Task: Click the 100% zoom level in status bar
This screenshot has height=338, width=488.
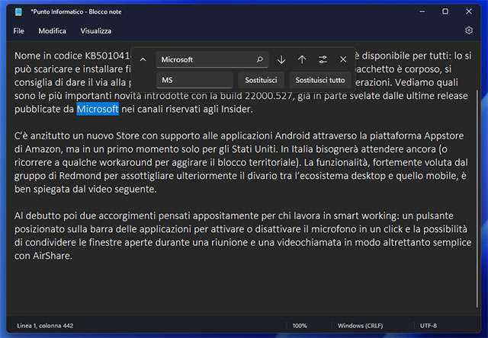Action: click(300, 326)
